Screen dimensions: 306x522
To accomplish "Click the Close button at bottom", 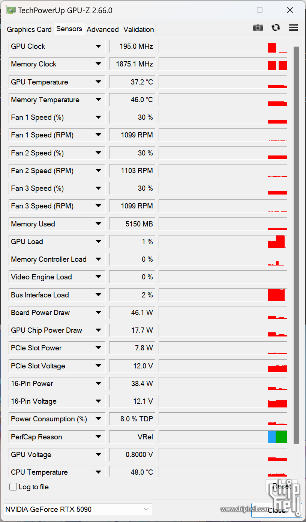I will [276, 510].
